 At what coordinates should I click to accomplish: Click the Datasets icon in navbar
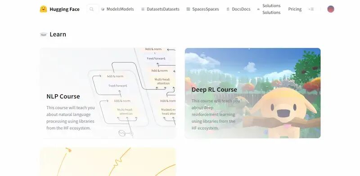pos(143,9)
